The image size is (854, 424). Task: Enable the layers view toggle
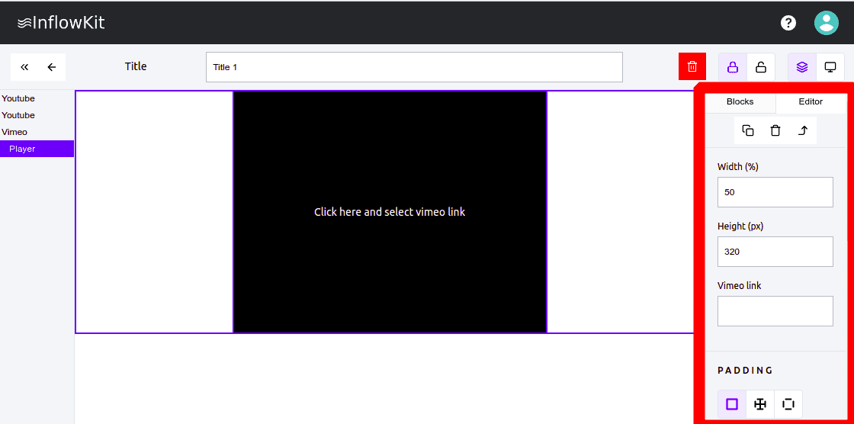[802, 67]
